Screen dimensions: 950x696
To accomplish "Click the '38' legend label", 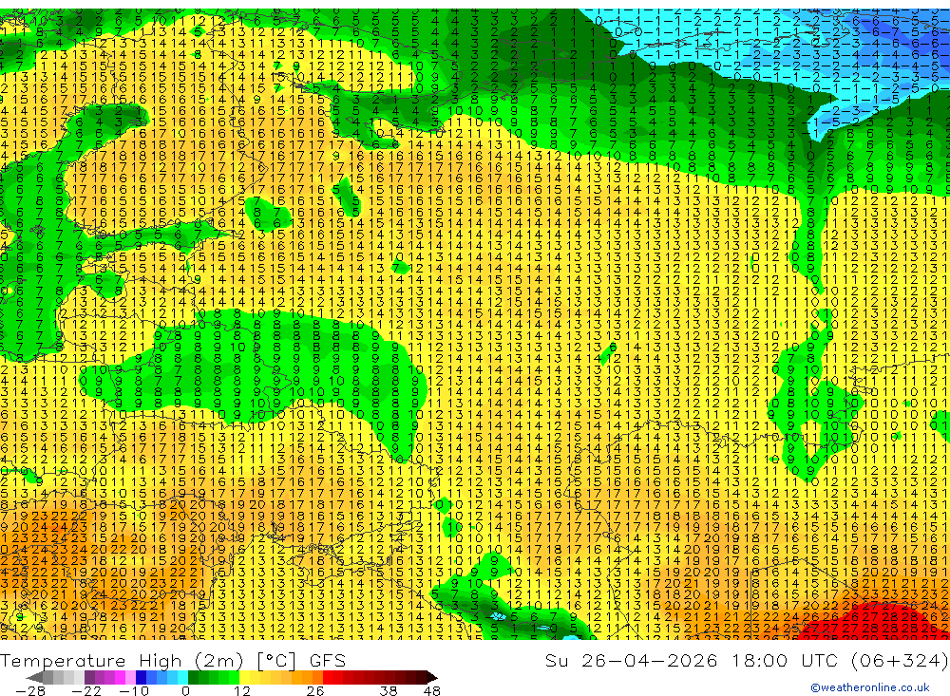I will tap(389, 691).
